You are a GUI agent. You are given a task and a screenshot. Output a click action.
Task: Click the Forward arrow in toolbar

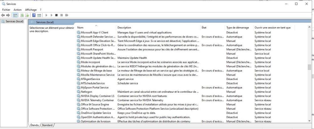point(8,15)
